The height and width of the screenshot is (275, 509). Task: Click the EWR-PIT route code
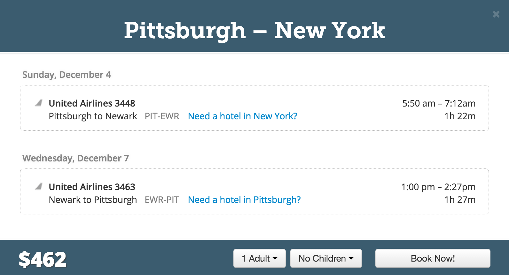(162, 200)
